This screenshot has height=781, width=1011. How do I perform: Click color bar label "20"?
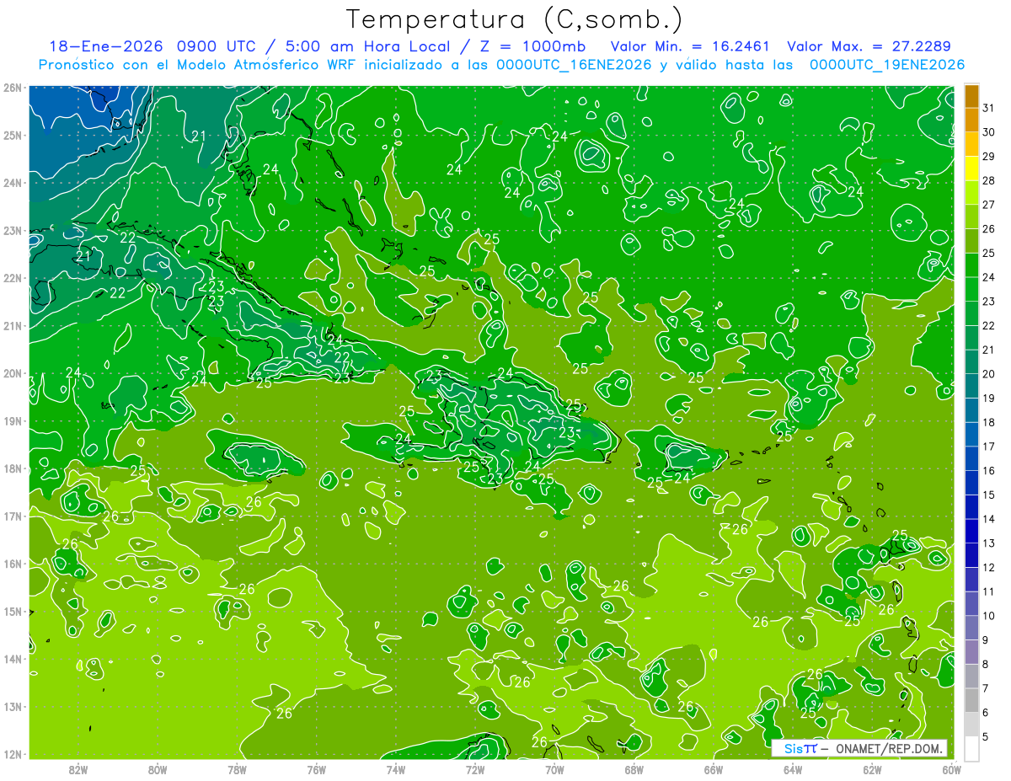(989, 374)
